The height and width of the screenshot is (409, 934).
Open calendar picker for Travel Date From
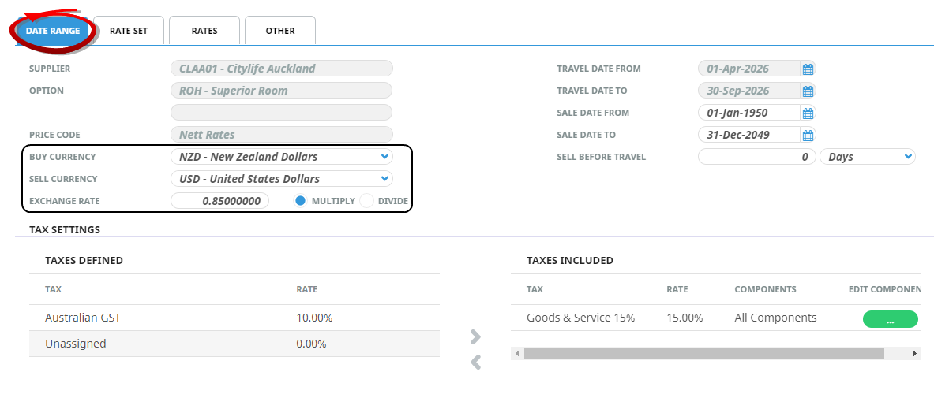[808, 69]
